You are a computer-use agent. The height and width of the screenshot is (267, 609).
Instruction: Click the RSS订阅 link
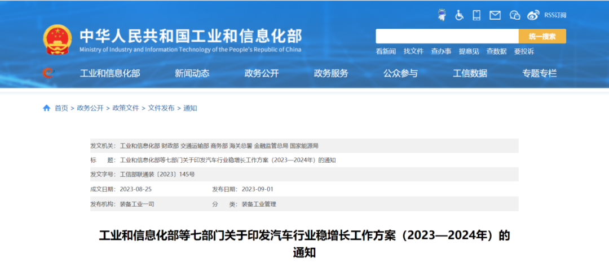555,15
